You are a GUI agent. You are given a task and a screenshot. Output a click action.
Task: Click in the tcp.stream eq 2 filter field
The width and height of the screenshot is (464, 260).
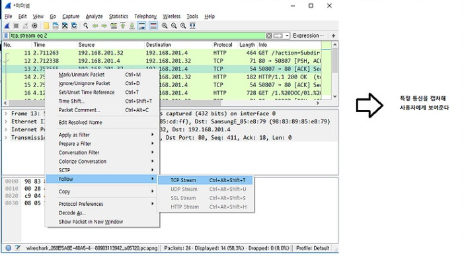pos(137,36)
